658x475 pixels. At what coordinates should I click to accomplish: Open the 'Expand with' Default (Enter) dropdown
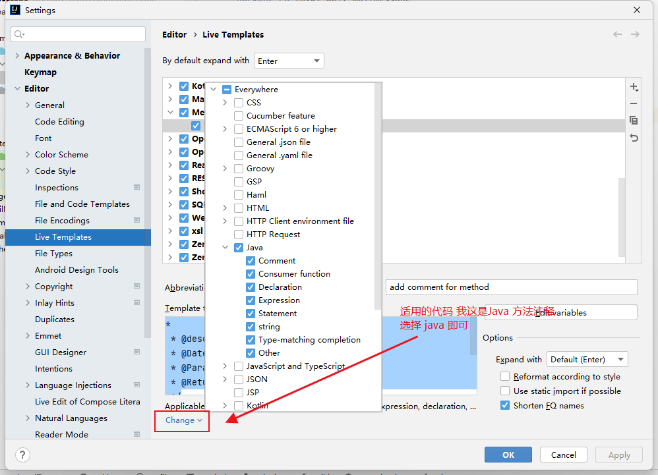587,360
